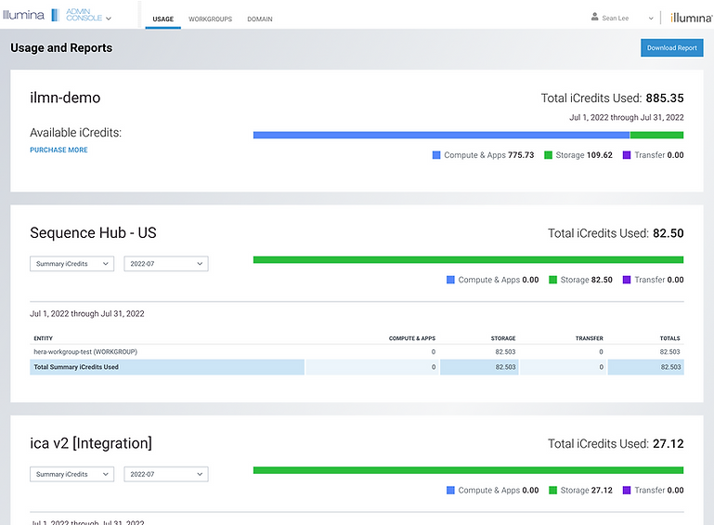Click the highlighted 82.503 storage total cell
This screenshot has height=525, width=714.
click(479, 367)
